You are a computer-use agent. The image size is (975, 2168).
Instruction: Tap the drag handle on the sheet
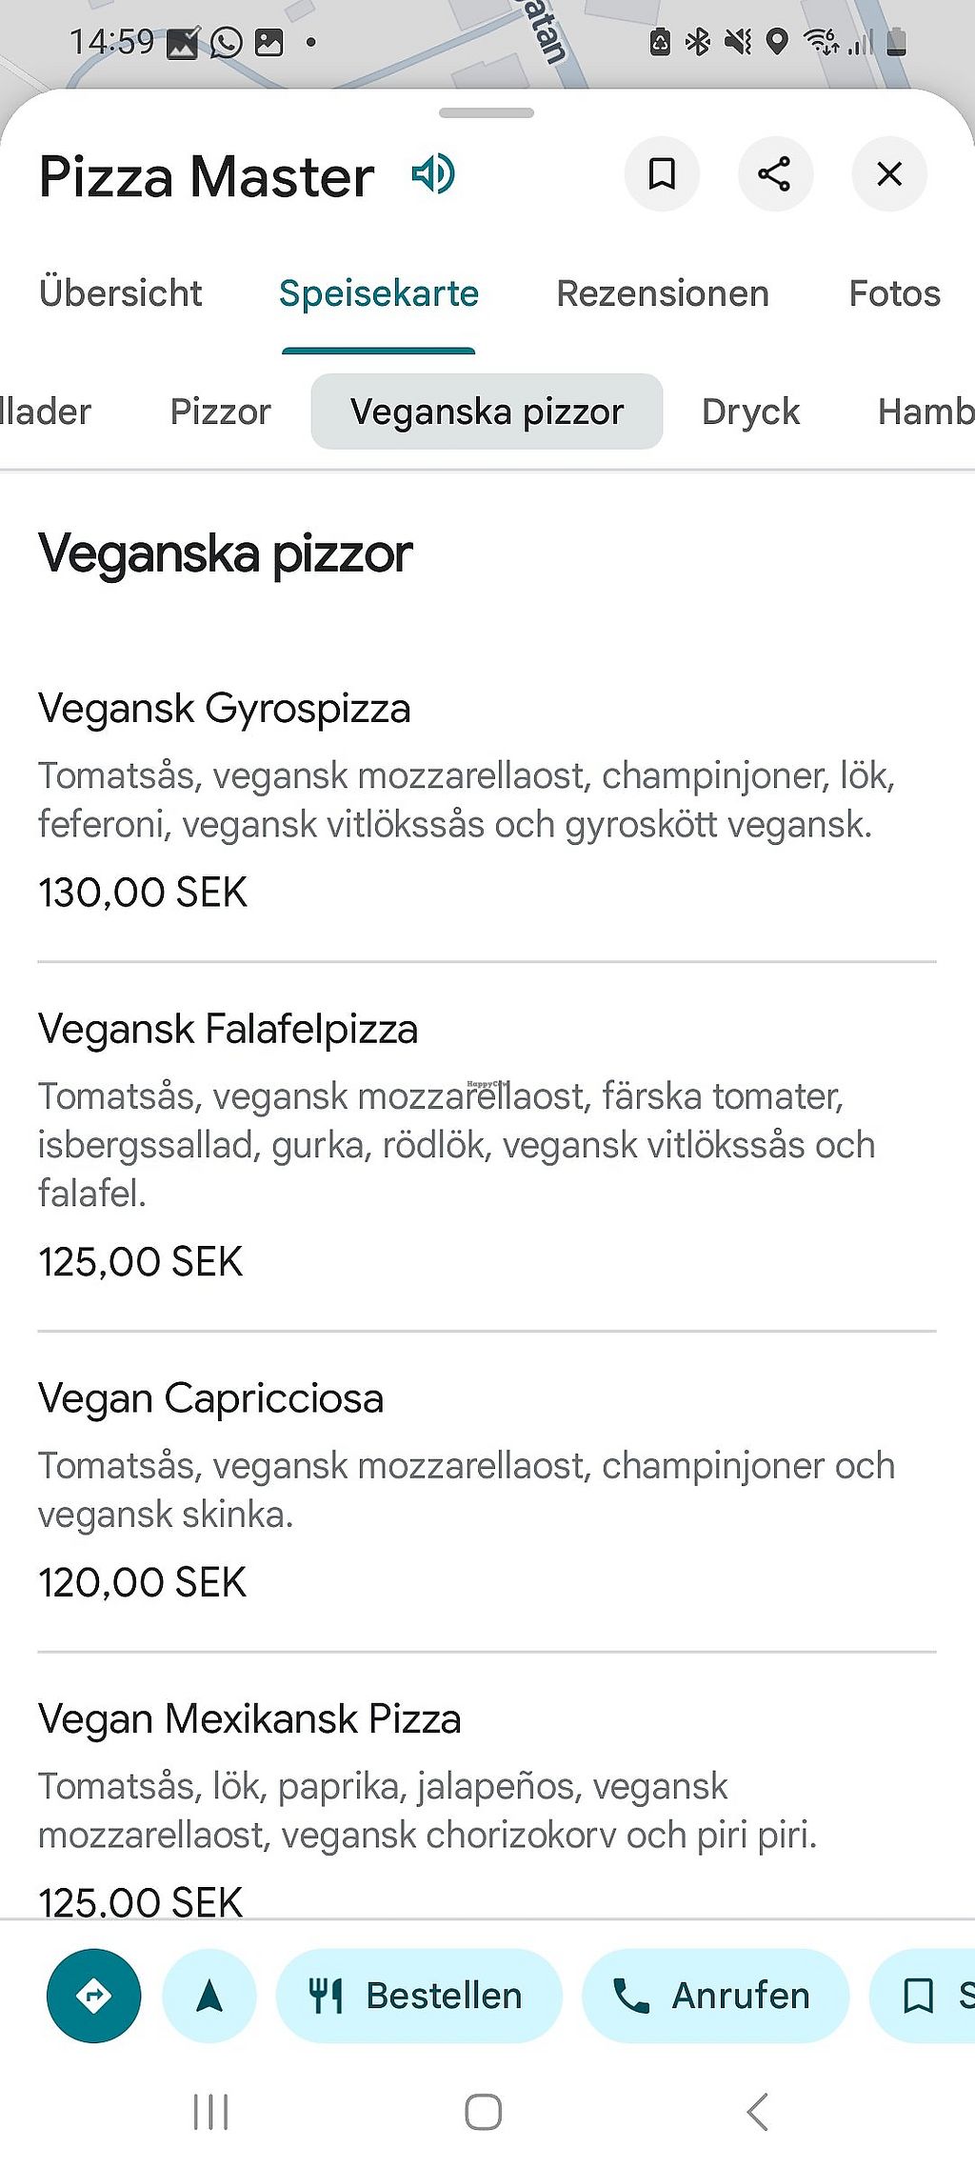pos(487,113)
